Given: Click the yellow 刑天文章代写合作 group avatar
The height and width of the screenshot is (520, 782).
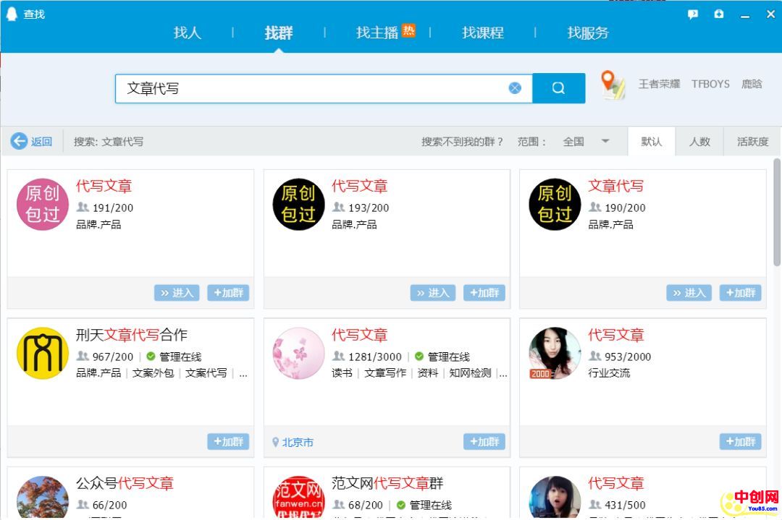Looking at the screenshot, I should 43,353.
